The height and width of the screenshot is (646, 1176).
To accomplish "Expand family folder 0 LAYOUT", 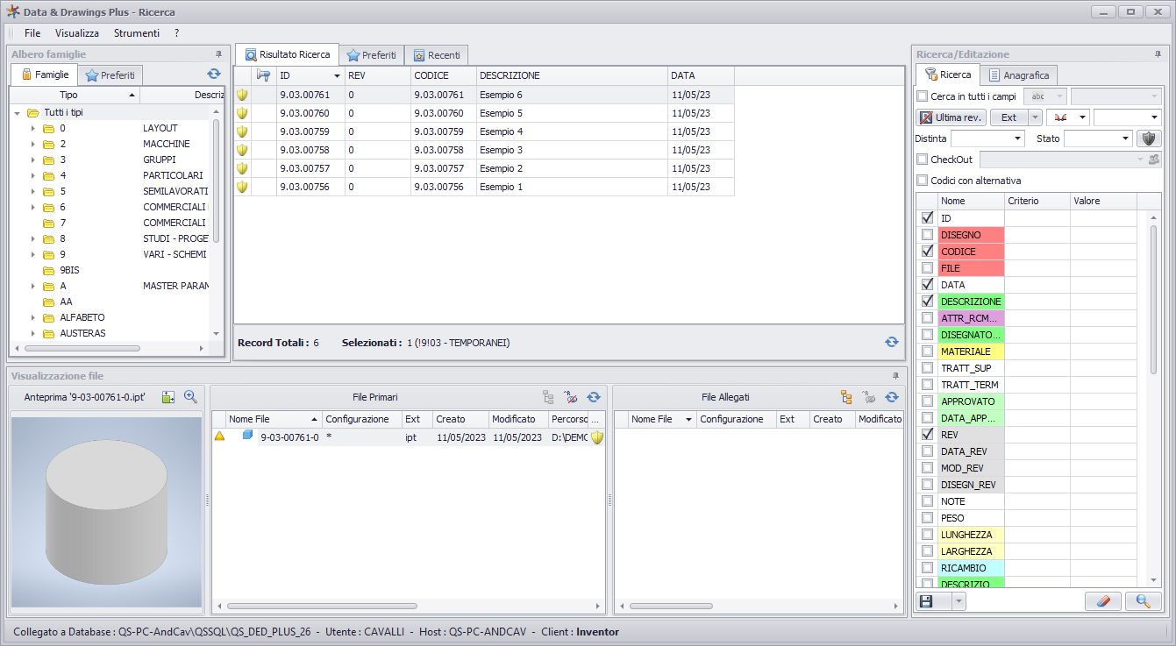I will coord(32,128).
